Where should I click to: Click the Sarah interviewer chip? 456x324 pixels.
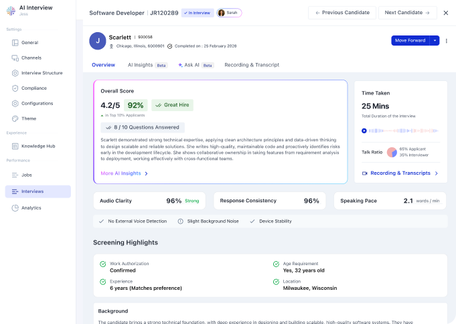pos(229,13)
